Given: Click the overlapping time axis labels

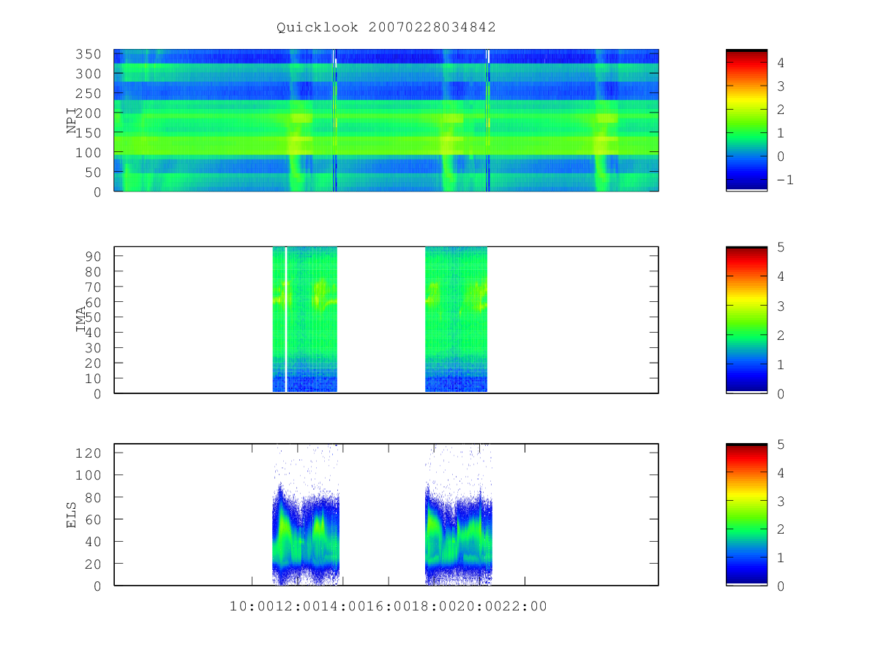Looking at the screenshot, I should (389, 606).
